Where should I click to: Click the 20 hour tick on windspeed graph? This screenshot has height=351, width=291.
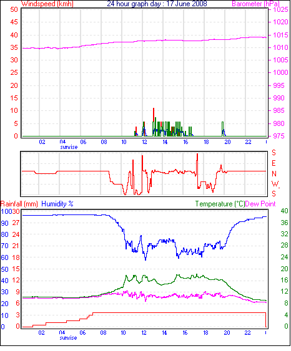[x=227, y=142]
